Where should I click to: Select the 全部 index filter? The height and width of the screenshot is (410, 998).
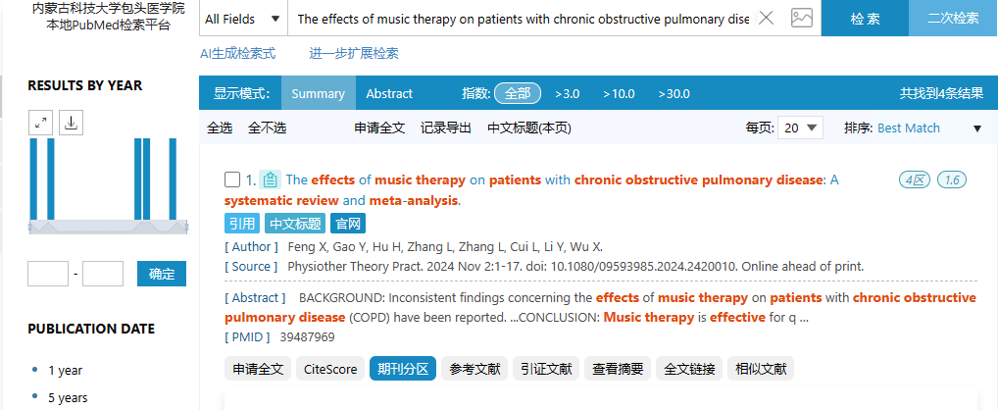[518, 93]
